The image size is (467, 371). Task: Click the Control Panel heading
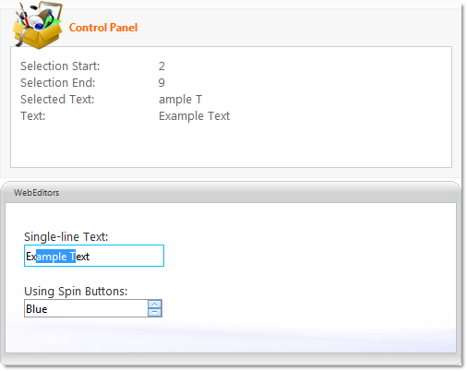103,28
